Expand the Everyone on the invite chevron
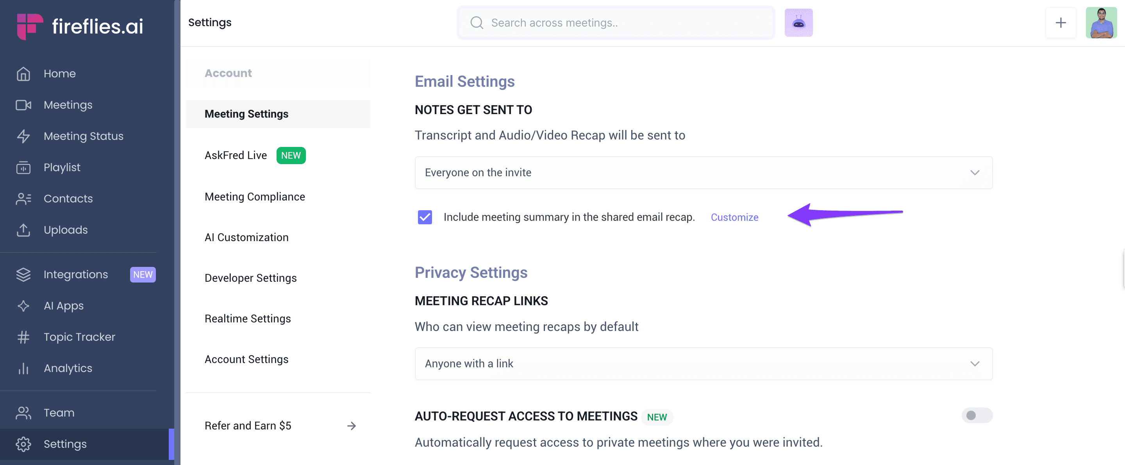1125x465 pixels. point(974,173)
